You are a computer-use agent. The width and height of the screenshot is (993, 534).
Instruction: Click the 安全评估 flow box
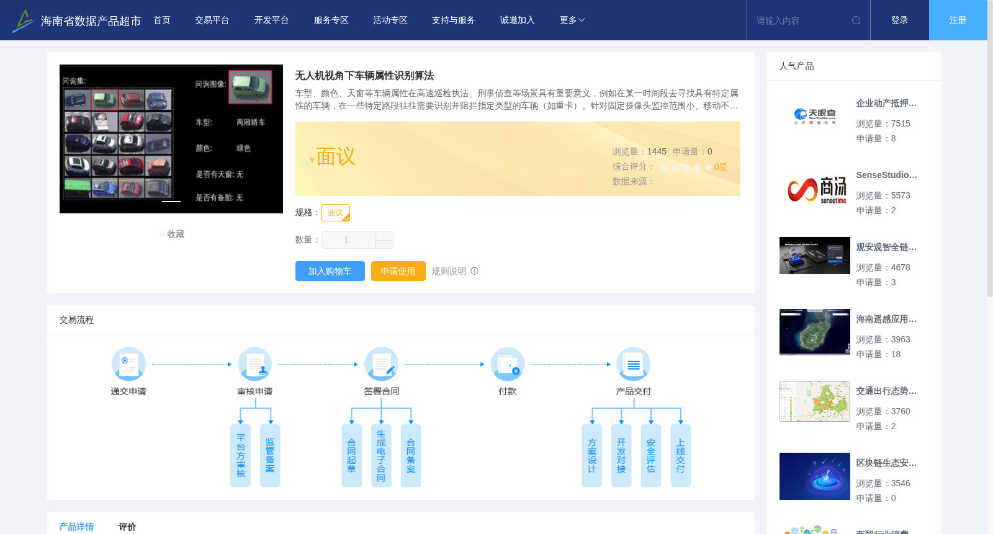(x=651, y=456)
